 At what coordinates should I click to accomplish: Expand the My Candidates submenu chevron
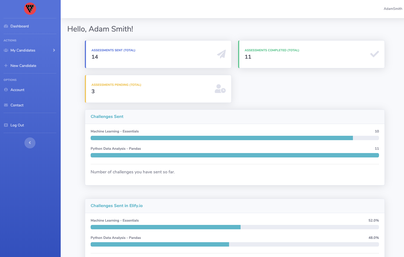coord(54,50)
